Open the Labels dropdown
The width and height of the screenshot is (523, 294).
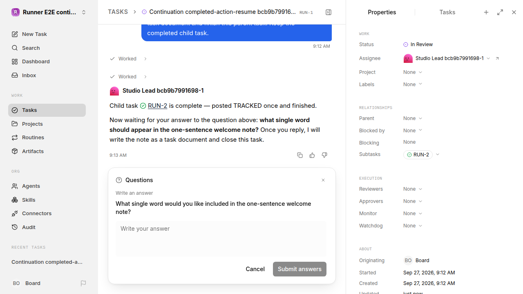point(413,85)
